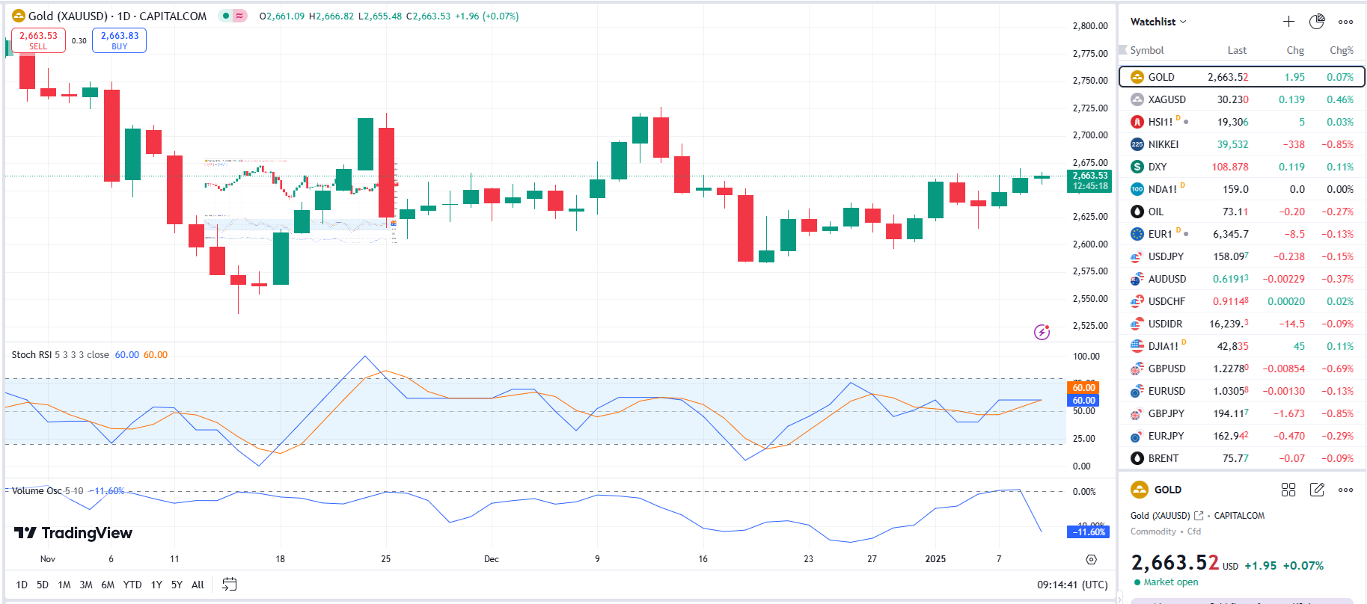This screenshot has width=1367, height=604.
Task: Open chart time axis settings gear icon
Action: (1091, 559)
